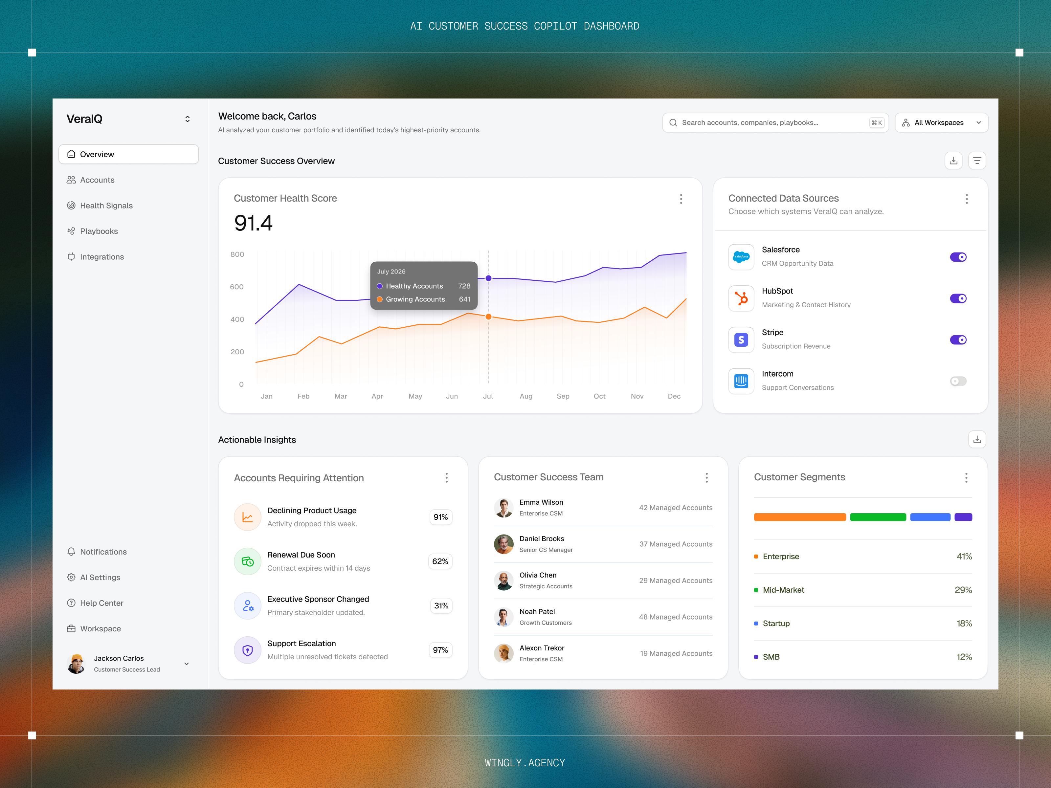
Task: Open the Integrations page
Action: point(128,257)
